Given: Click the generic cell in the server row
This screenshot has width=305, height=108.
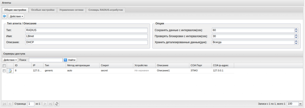Looking at the screenshot, I should click(x=55, y=71).
